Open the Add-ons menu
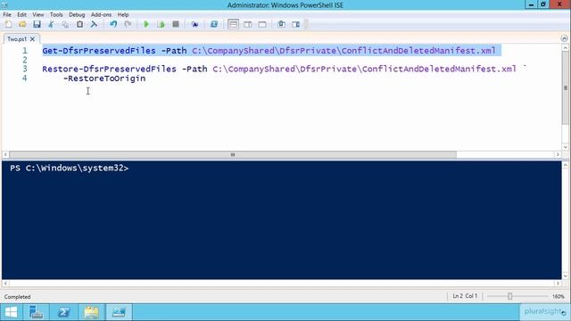The image size is (571, 321). click(101, 14)
